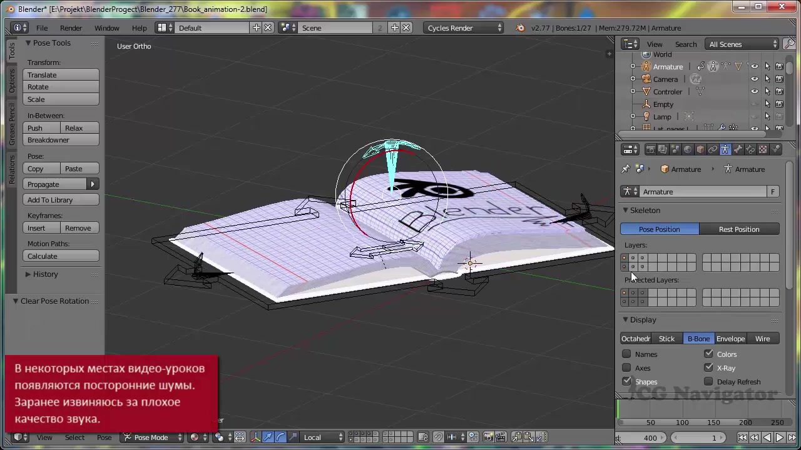Viewport: 801px width, 450px height.
Task: Enable the Axes checkbox
Action: pos(626,367)
